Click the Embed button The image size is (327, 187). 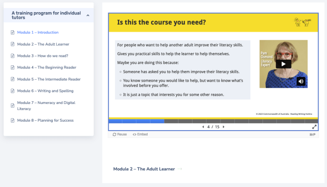click(x=140, y=134)
